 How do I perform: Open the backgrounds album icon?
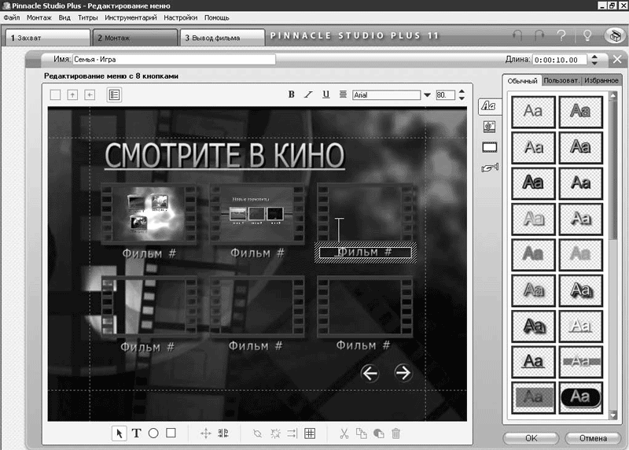click(488, 126)
